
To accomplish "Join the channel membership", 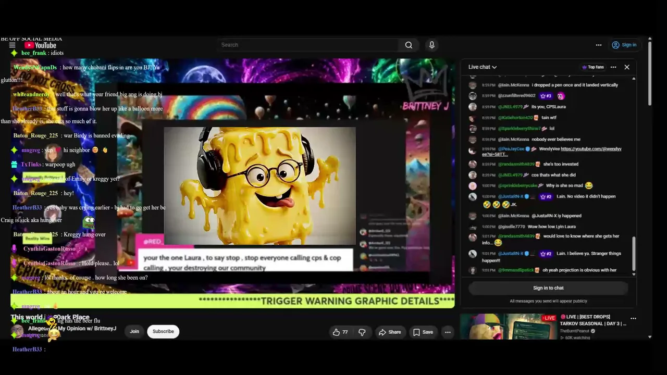I will coord(134,332).
